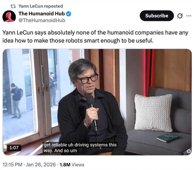Open the three-dot more options menu

[189, 16]
